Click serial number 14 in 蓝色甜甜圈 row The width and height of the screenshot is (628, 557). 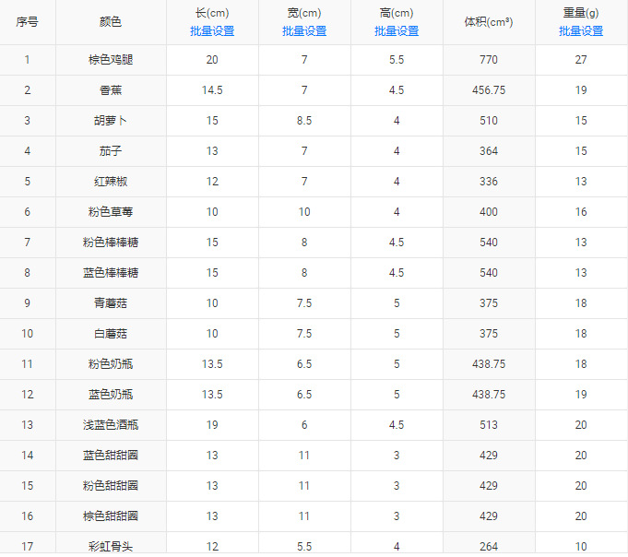(28, 456)
